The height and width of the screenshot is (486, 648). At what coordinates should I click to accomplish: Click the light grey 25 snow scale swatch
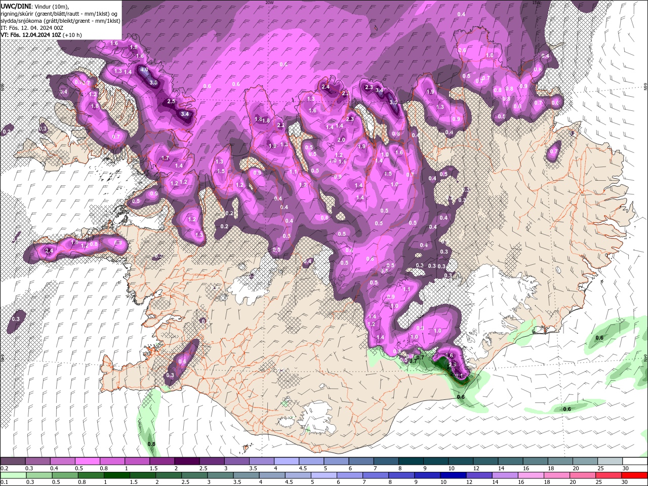pyautogui.click(x=610, y=461)
